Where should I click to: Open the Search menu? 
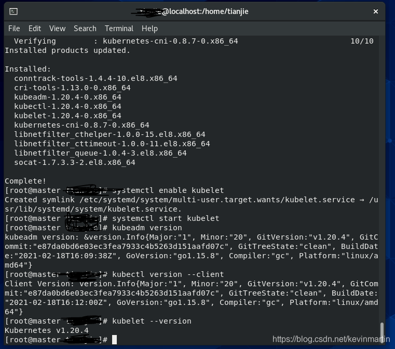[85, 29]
